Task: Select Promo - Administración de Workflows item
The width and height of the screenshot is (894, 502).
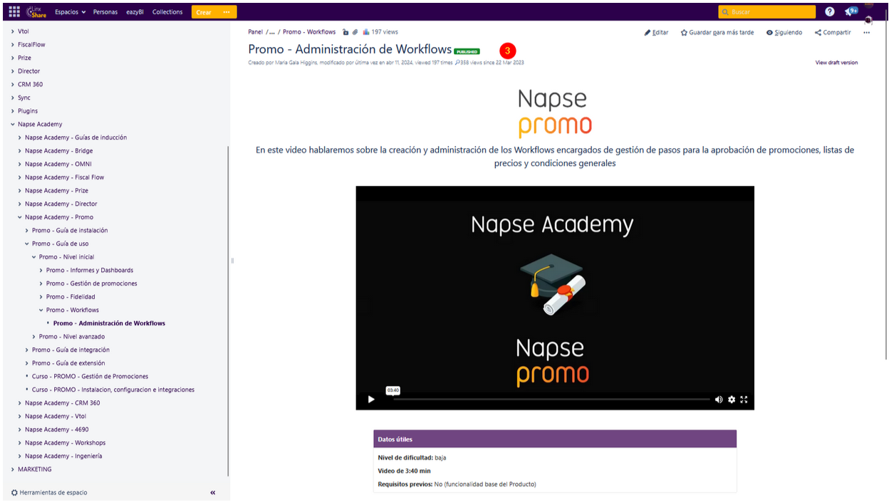Action: [109, 323]
